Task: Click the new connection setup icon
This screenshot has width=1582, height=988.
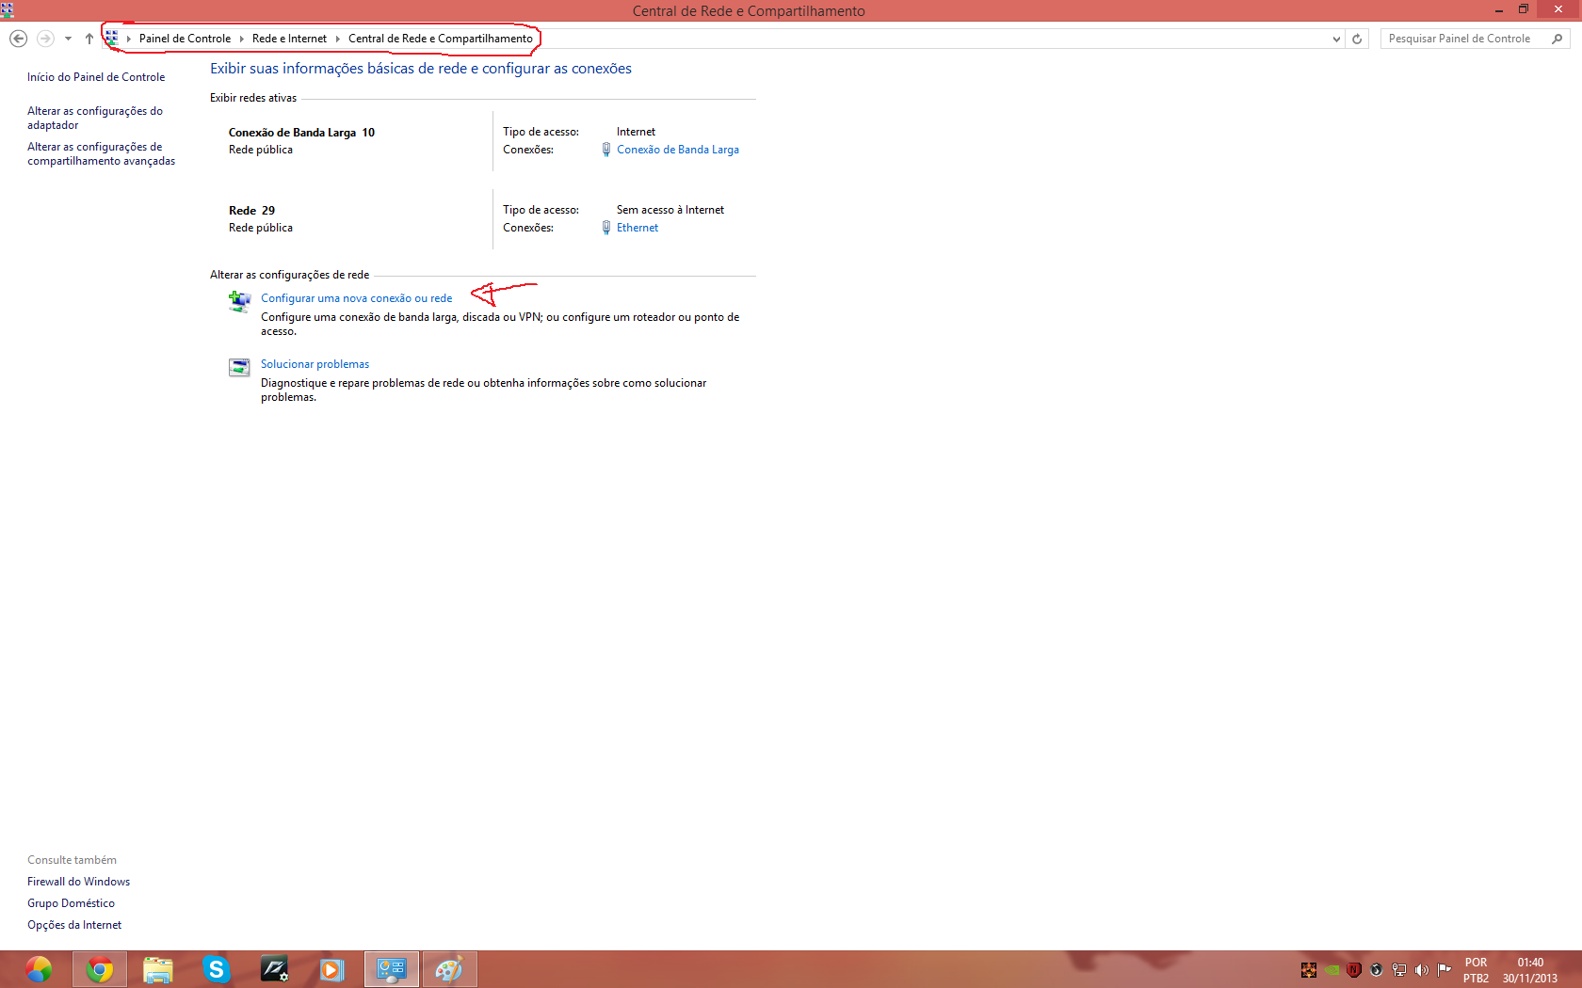Action: [239, 301]
